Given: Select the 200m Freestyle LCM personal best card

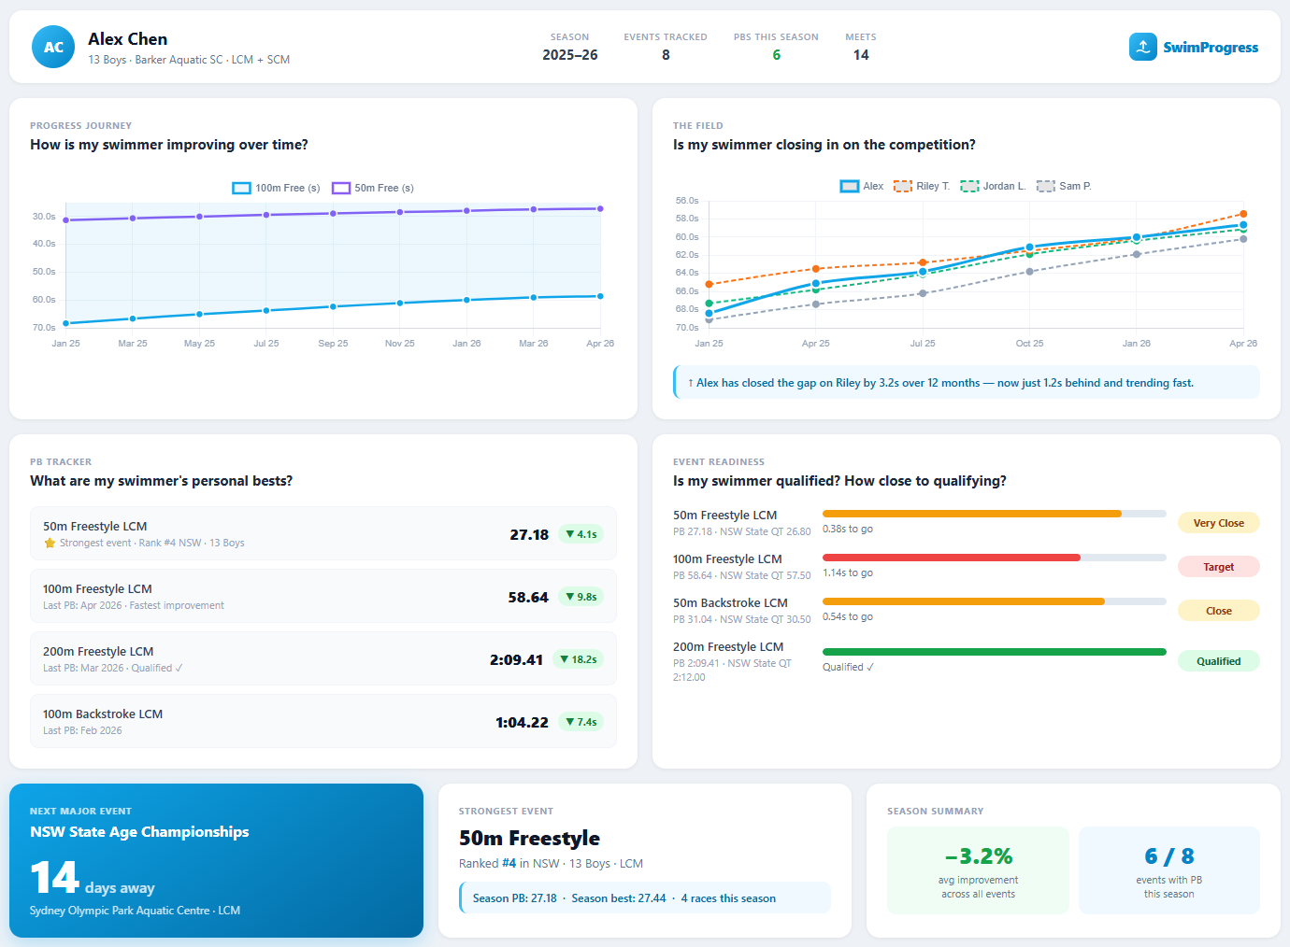Looking at the screenshot, I should pyautogui.click(x=323, y=658).
